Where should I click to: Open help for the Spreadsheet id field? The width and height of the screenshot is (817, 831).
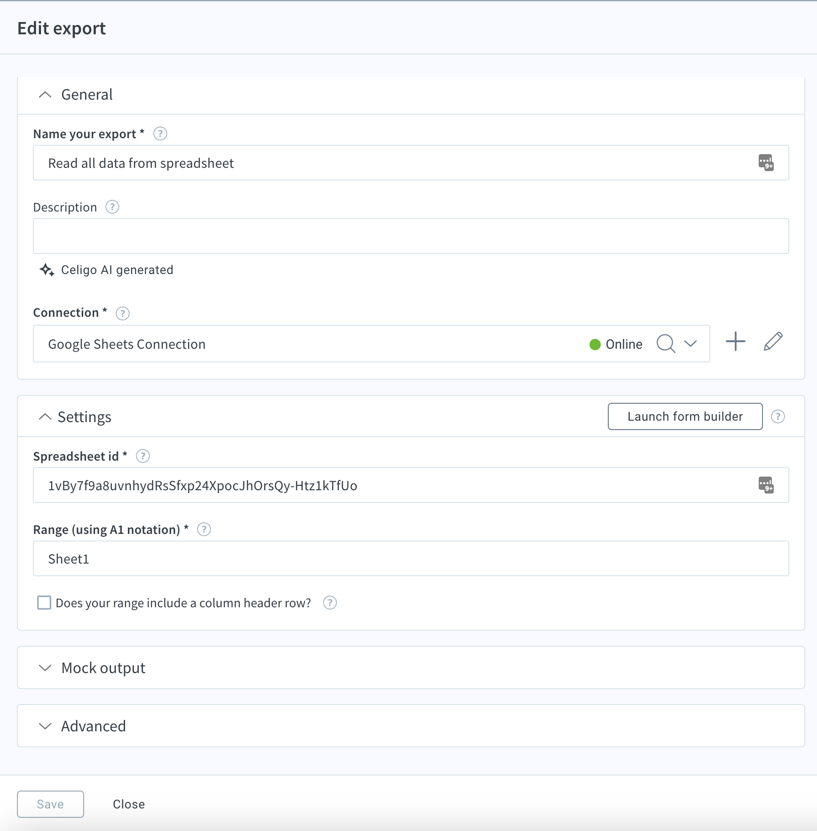143,455
